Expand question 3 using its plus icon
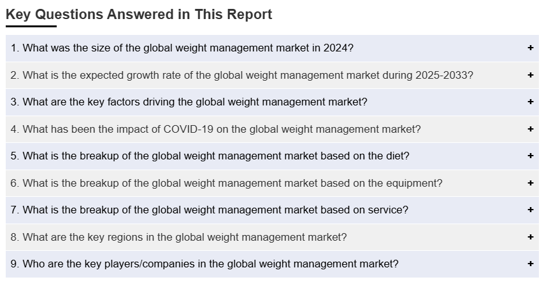 [530, 102]
